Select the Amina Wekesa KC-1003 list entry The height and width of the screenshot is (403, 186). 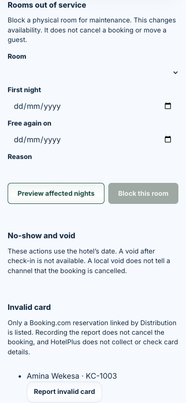point(72,376)
